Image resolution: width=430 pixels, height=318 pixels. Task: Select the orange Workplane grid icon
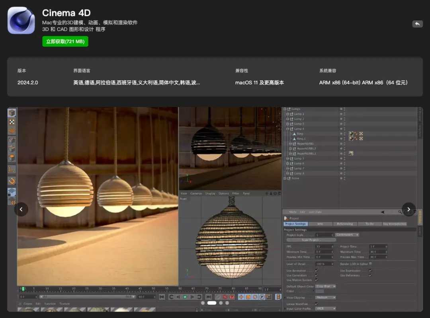[12, 131]
